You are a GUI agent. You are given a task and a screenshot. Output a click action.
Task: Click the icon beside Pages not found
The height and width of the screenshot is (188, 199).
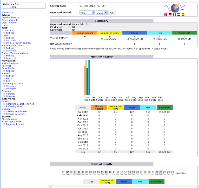click(4, 124)
